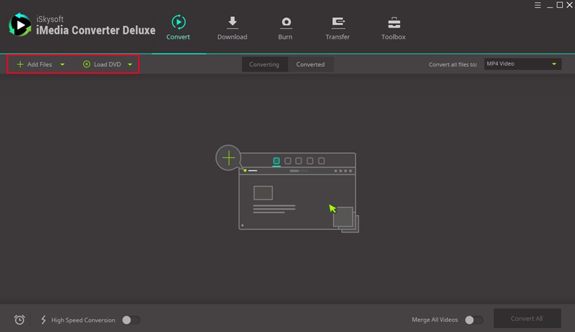Screen dimensions: 575x332
Task: Expand the Add Files dropdown arrow
Action: click(62, 64)
